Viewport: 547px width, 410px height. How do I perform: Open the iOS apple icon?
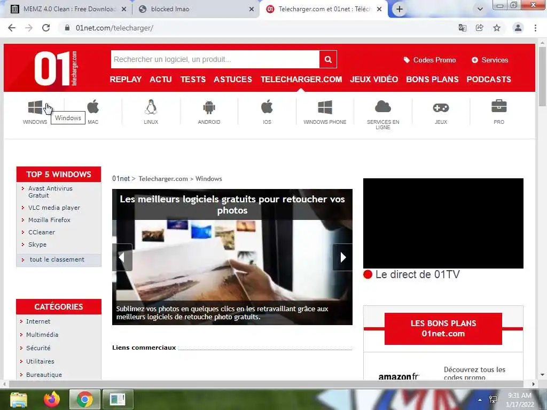[267, 106]
